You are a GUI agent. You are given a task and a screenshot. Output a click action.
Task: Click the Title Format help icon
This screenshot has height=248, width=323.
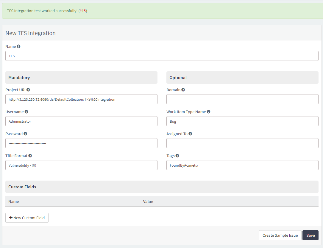pos(30,156)
